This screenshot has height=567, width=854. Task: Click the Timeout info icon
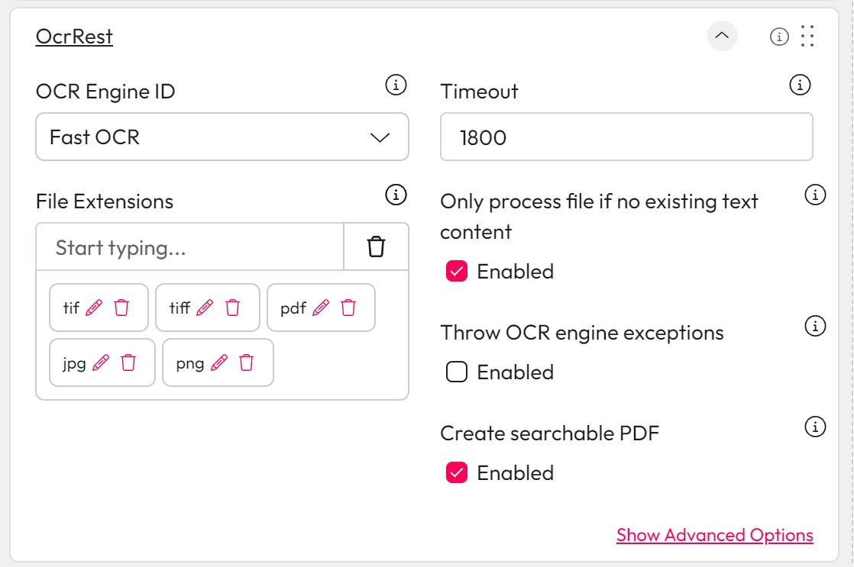click(799, 85)
